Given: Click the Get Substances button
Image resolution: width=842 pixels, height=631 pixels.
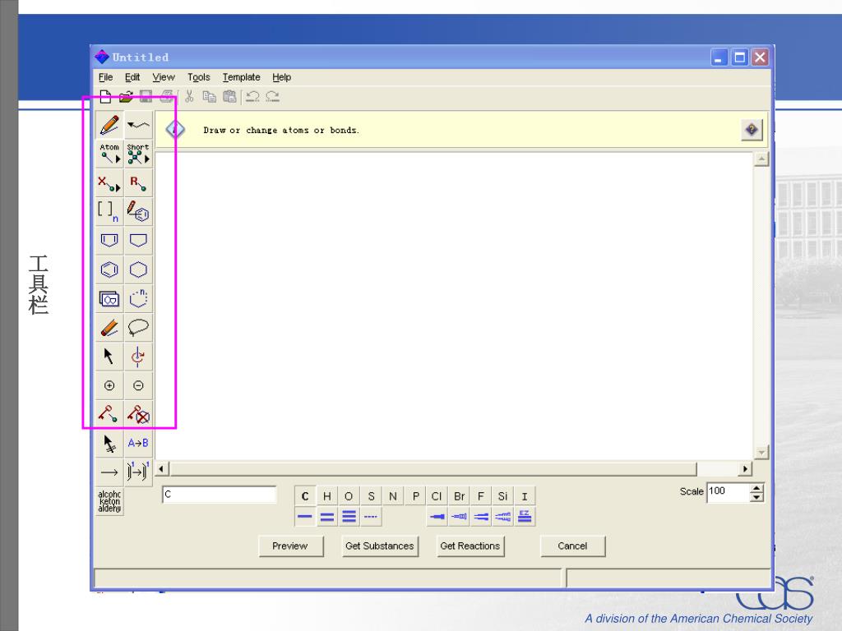Looking at the screenshot, I should point(379,546).
